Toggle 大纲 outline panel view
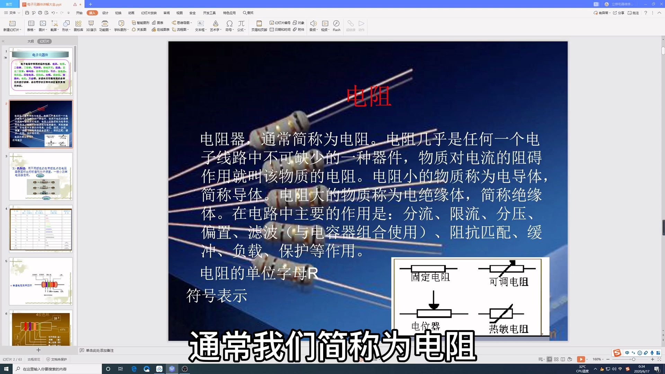The width and height of the screenshot is (665, 374). (x=31, y=41)
